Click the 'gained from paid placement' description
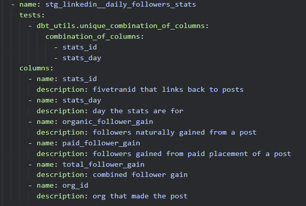Screen dimensions: 306x206 [192, 153]
